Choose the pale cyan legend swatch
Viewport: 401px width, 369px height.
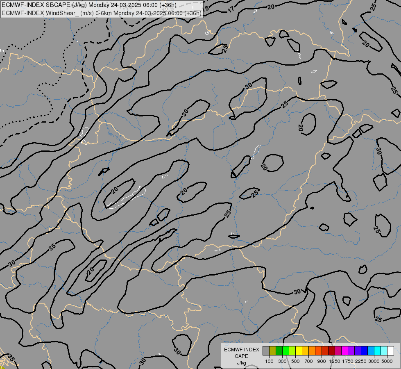tap(384, 351)
